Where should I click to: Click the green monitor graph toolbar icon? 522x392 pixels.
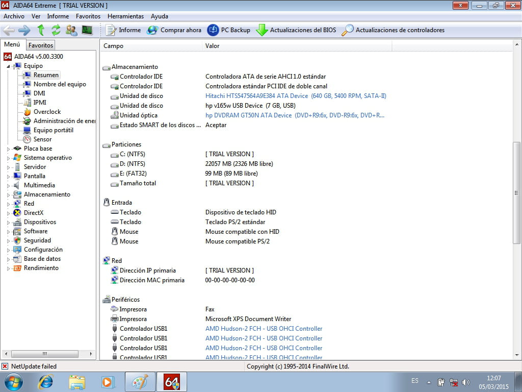87,30
